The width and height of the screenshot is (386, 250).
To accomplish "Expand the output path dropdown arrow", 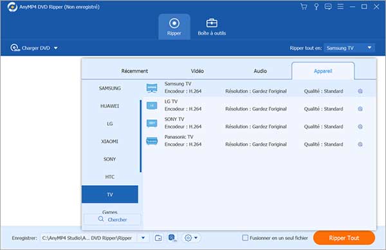I will tap(143, 238).
